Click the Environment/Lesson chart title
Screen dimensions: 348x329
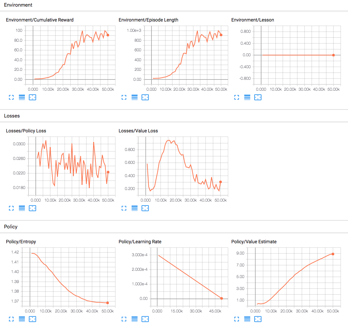(x=253, y=20)
